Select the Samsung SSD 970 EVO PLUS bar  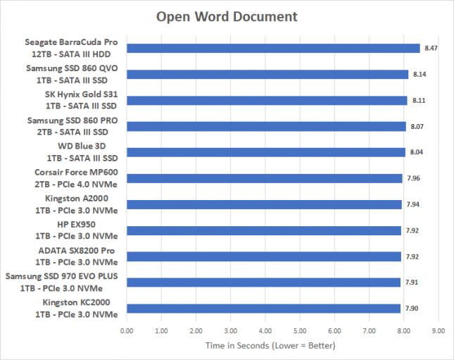pos(264,283)
